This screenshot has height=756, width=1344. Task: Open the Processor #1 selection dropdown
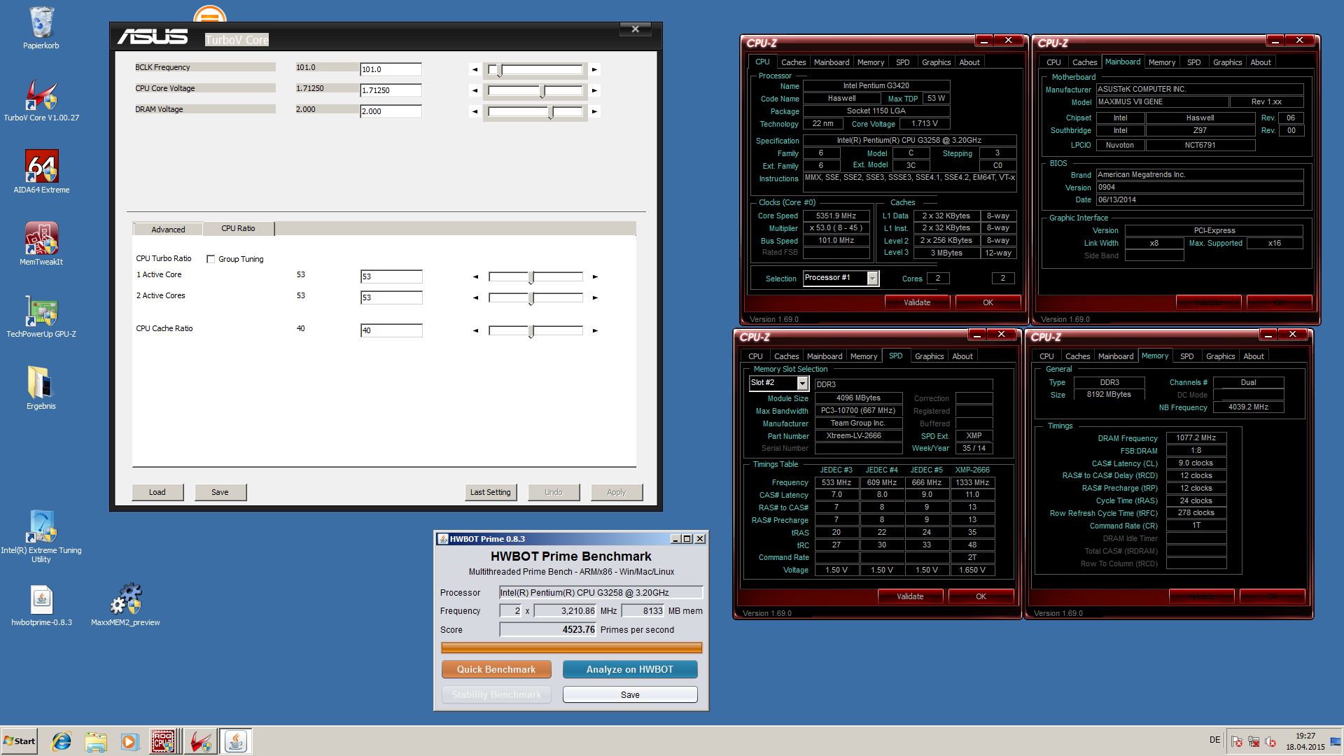pyautogui.click(x=872, y=279)
